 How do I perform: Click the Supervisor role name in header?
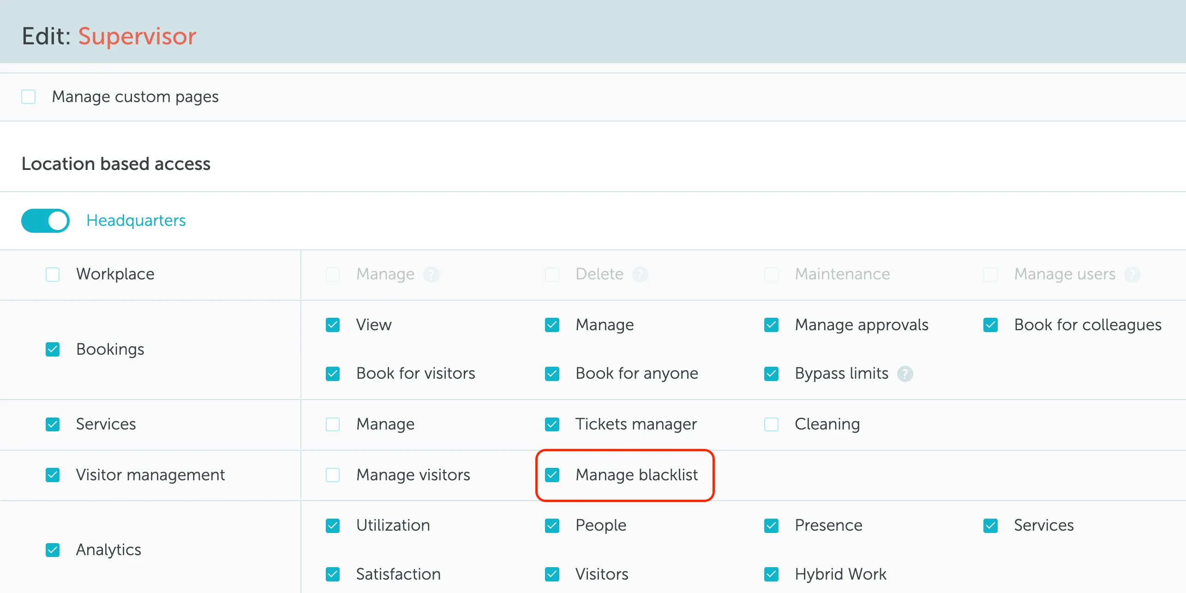pos(137,36)
